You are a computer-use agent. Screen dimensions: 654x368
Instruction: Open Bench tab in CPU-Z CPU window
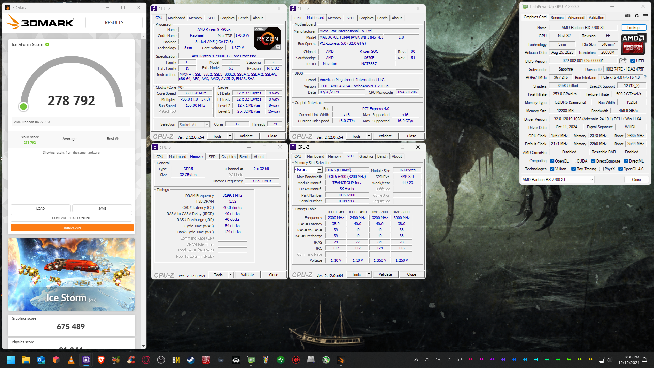(243, 18)
